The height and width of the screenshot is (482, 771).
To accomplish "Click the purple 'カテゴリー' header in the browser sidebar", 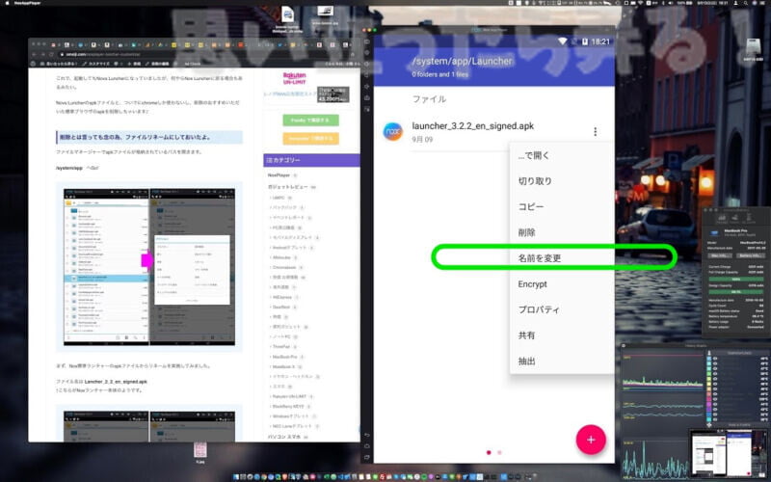I will pos(311,160).
